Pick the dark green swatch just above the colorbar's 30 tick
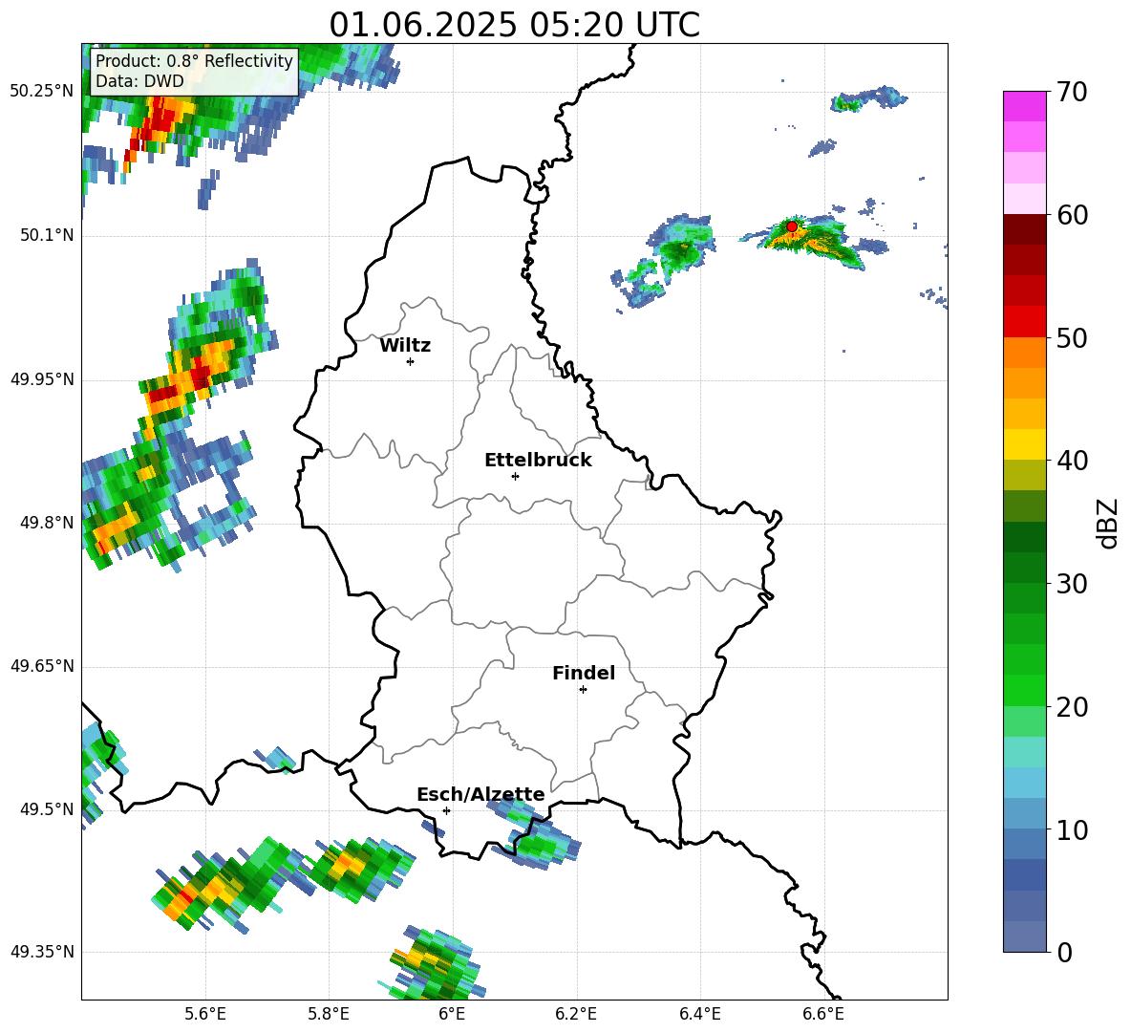The image size is (1131, 1033). pyautogui.click(x=1024, y=568)
